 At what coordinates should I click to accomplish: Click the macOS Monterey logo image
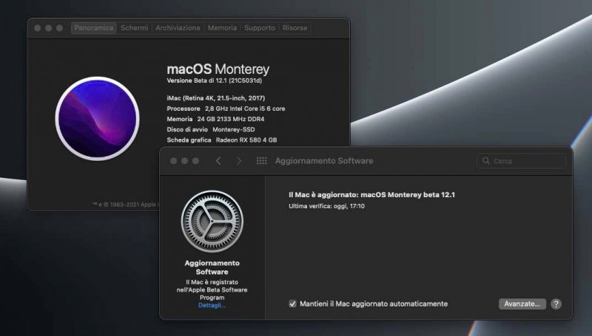point(98,119)
